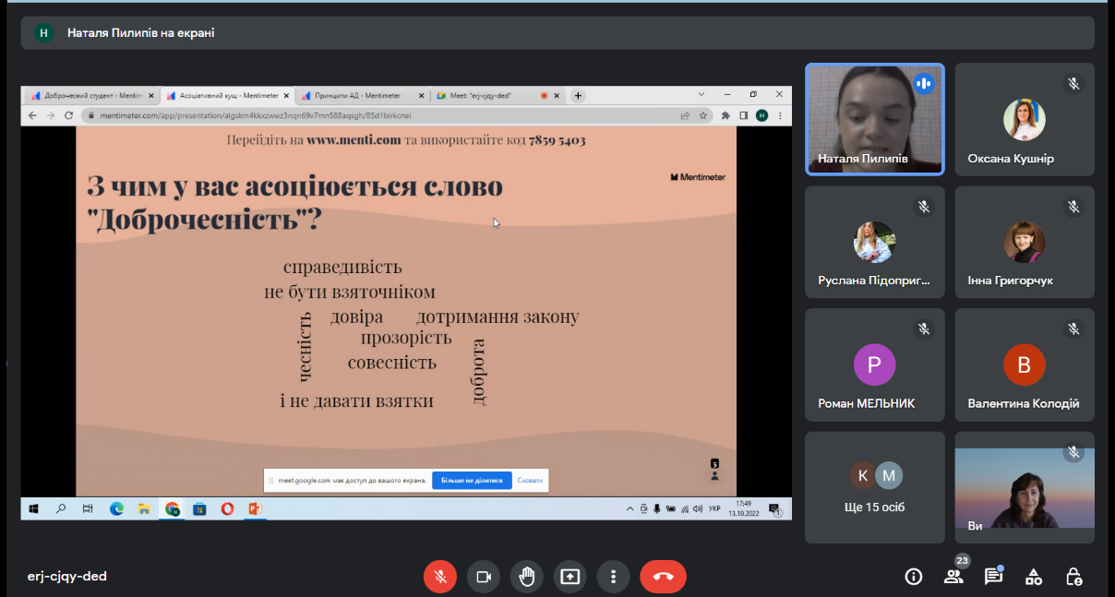The width and height of the screenshot is (1115, 597).
Task: Switch to the 'Доброчесний студент' tab
Action: tap(88, 95)
